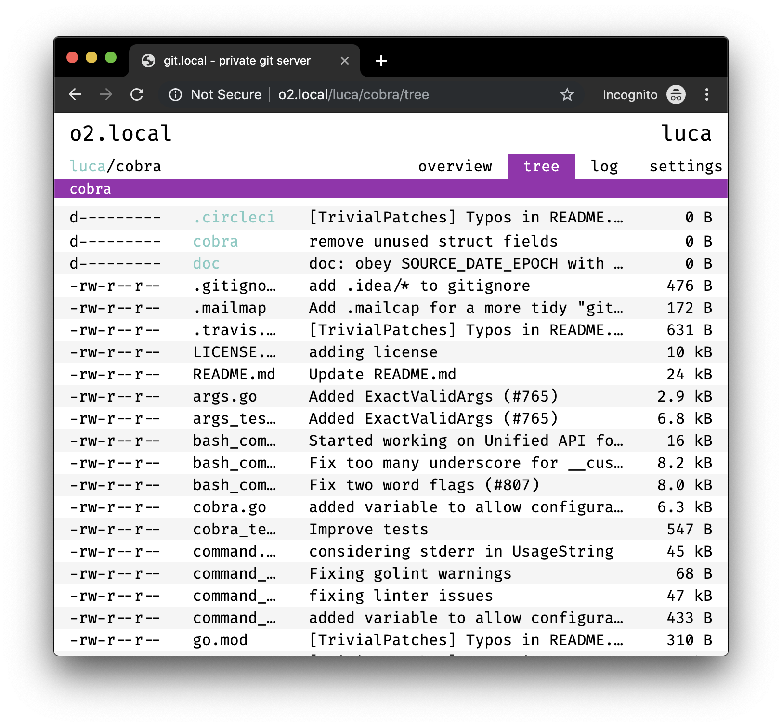Click commit message 'considering stderr in UsageString'
782x727 pixels.
click(x=461, y=552)
